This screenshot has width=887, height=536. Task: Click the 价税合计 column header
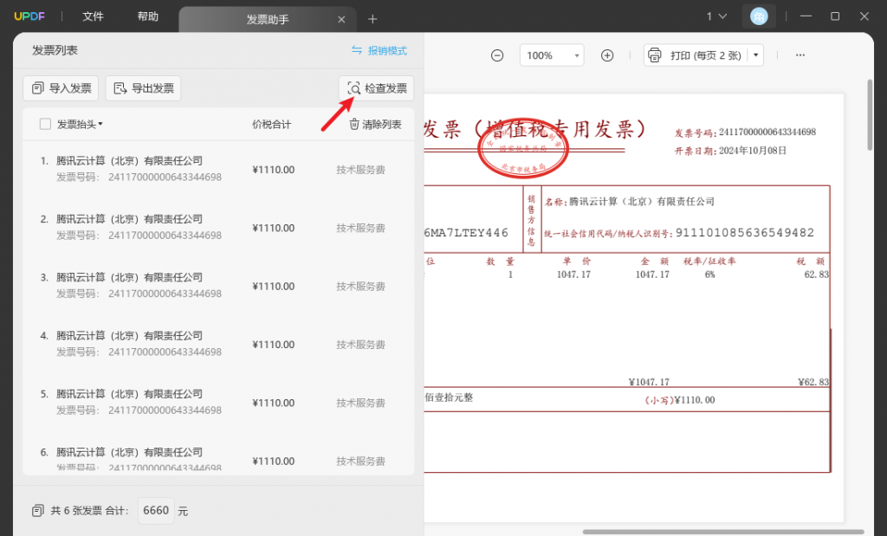click(271, 125)
